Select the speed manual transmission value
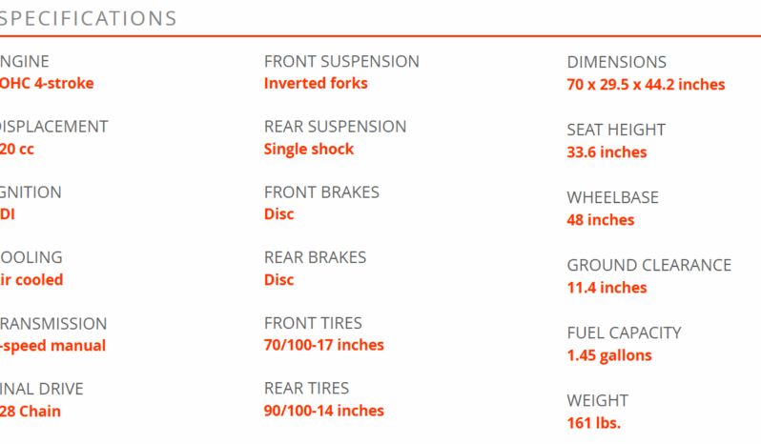 coord(52,346)
